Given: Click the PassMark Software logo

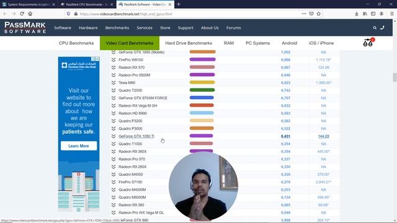Looking at the screenshot, I should point(25,27).
